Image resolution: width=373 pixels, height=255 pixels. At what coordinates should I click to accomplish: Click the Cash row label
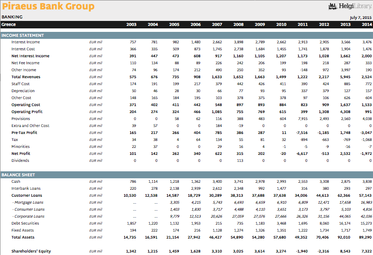click(16, 181)
